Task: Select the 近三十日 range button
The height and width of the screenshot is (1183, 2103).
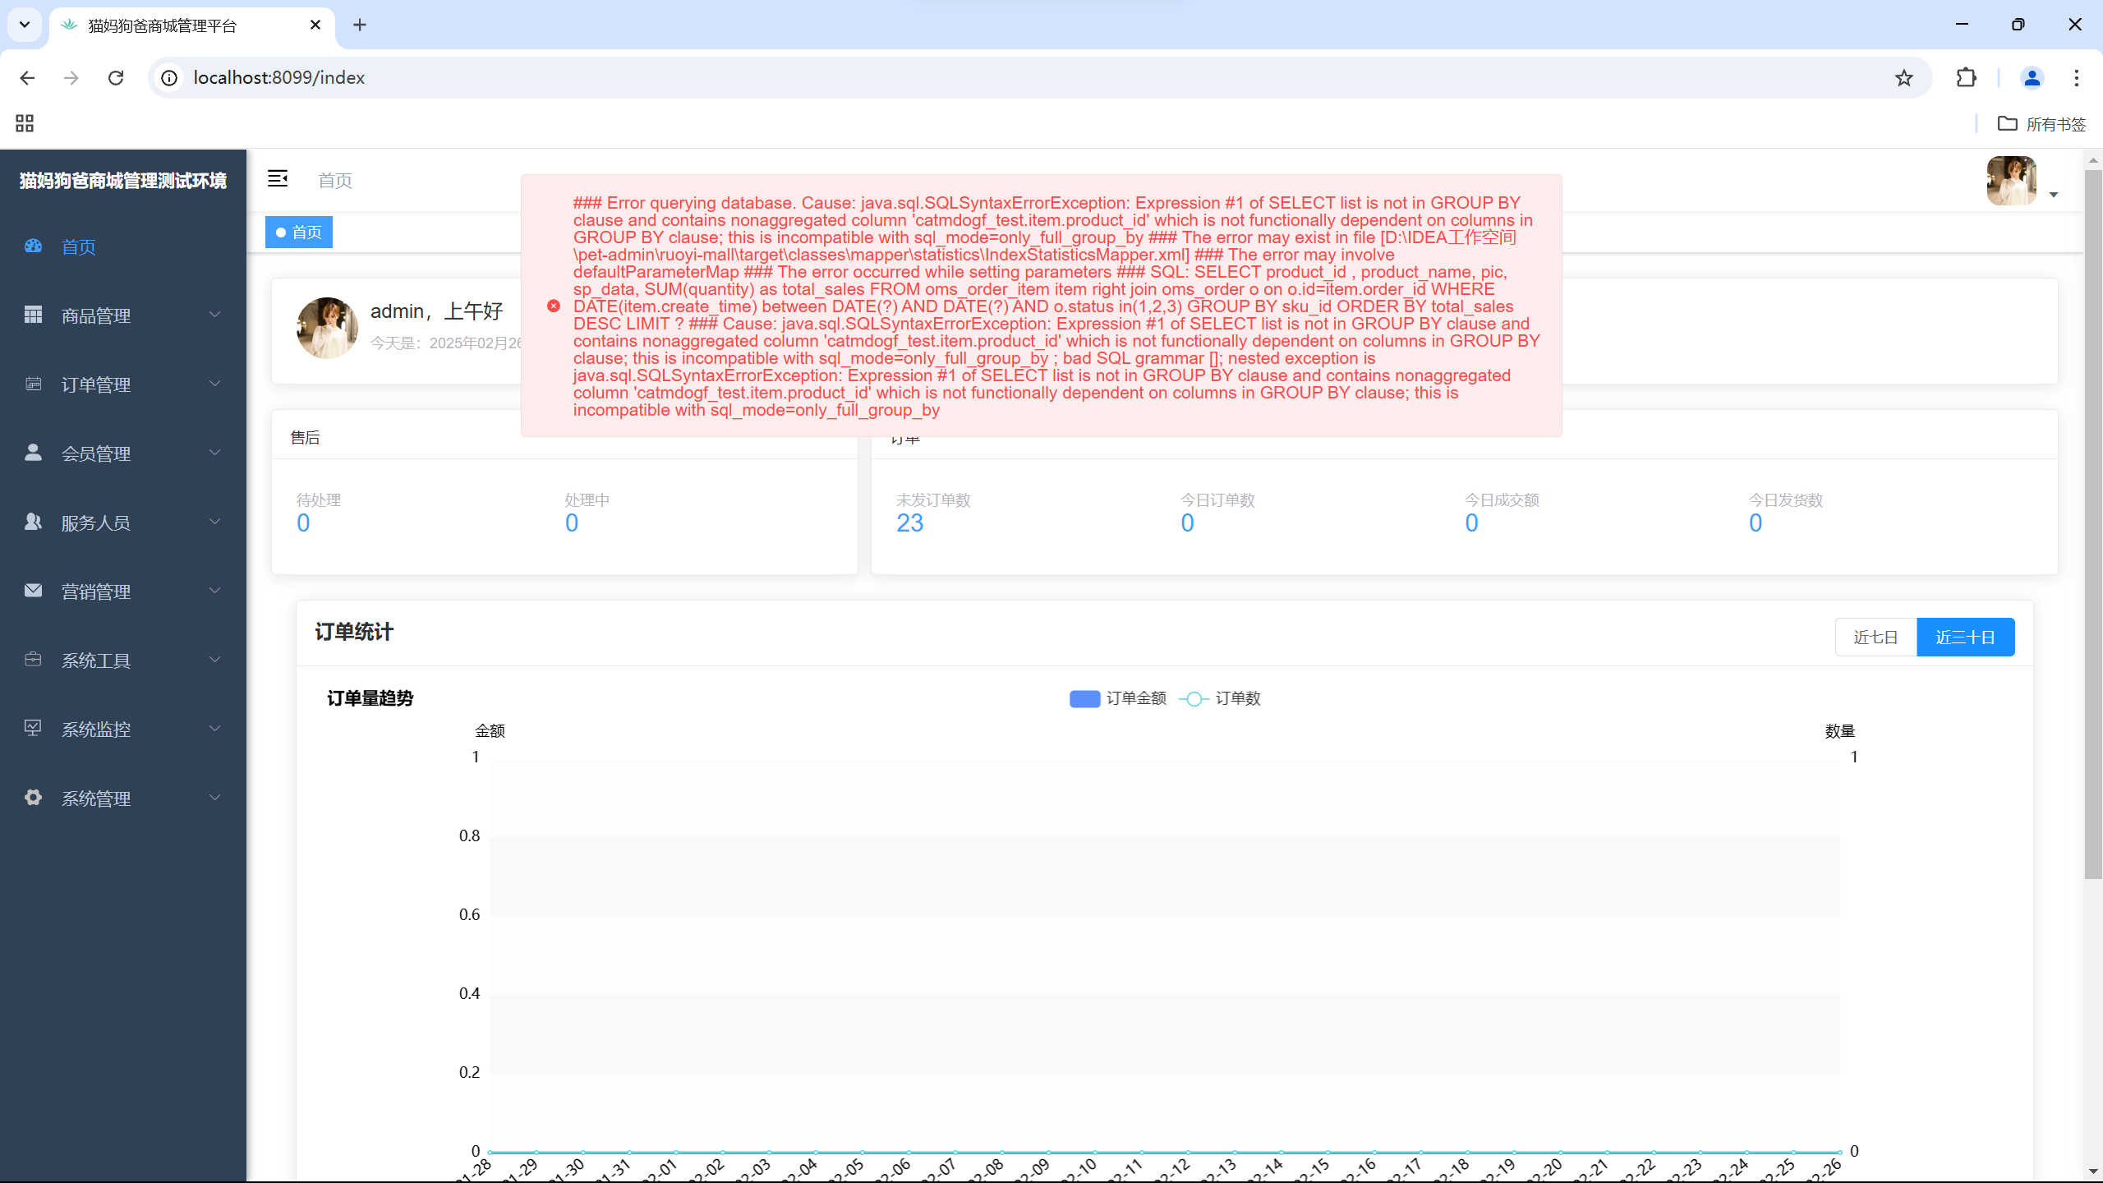Action: [1965, 637]
